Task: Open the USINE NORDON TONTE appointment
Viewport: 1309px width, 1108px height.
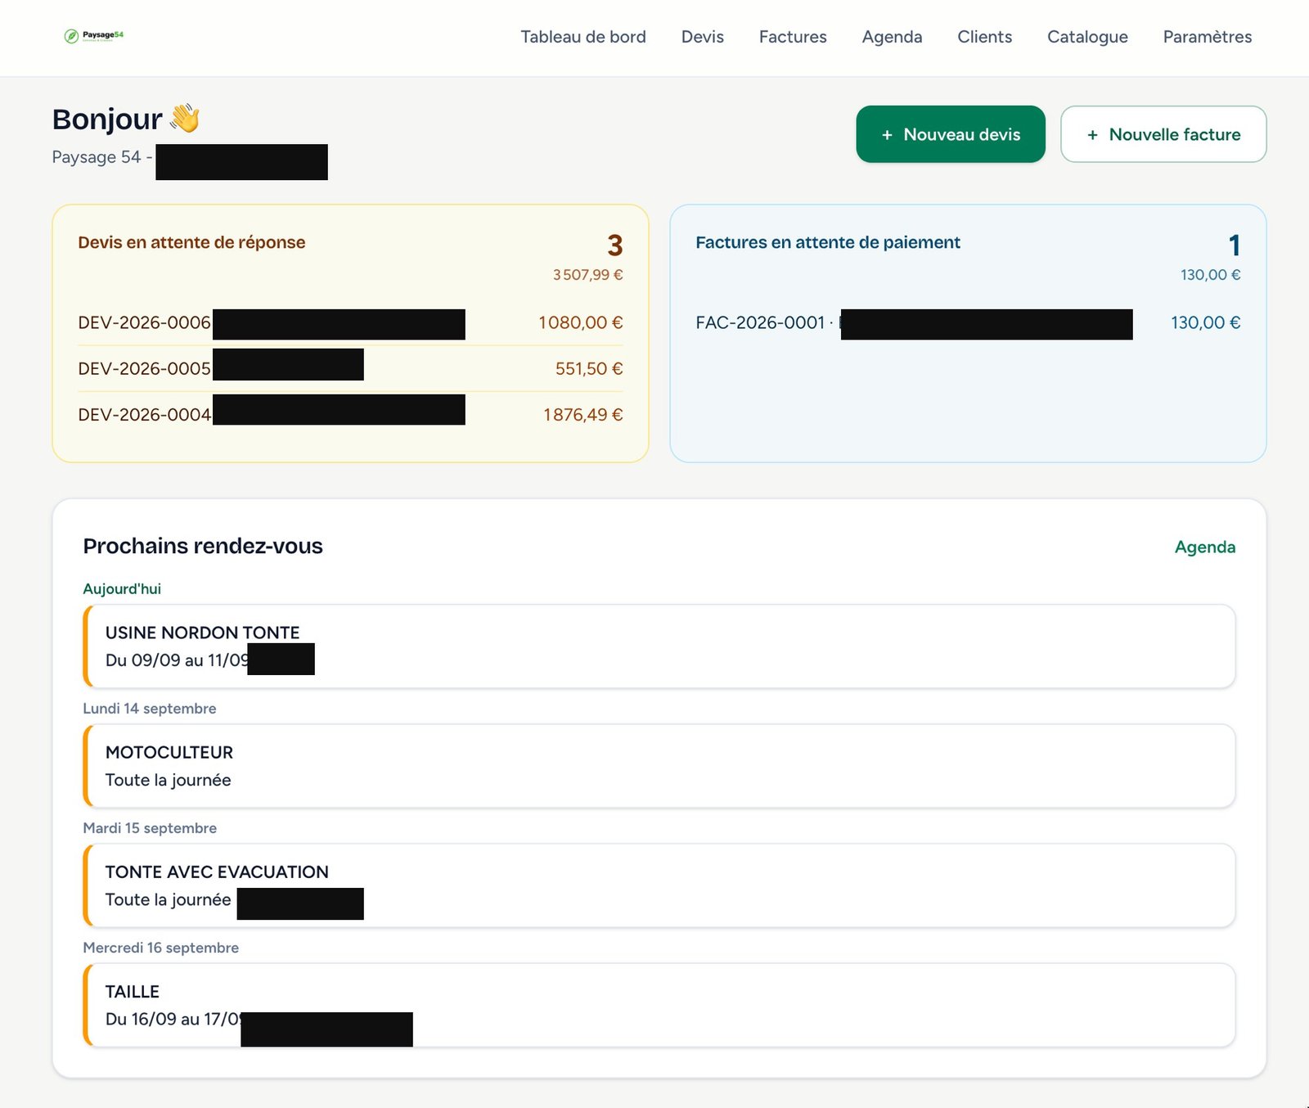Action: (x=659, y=646)
